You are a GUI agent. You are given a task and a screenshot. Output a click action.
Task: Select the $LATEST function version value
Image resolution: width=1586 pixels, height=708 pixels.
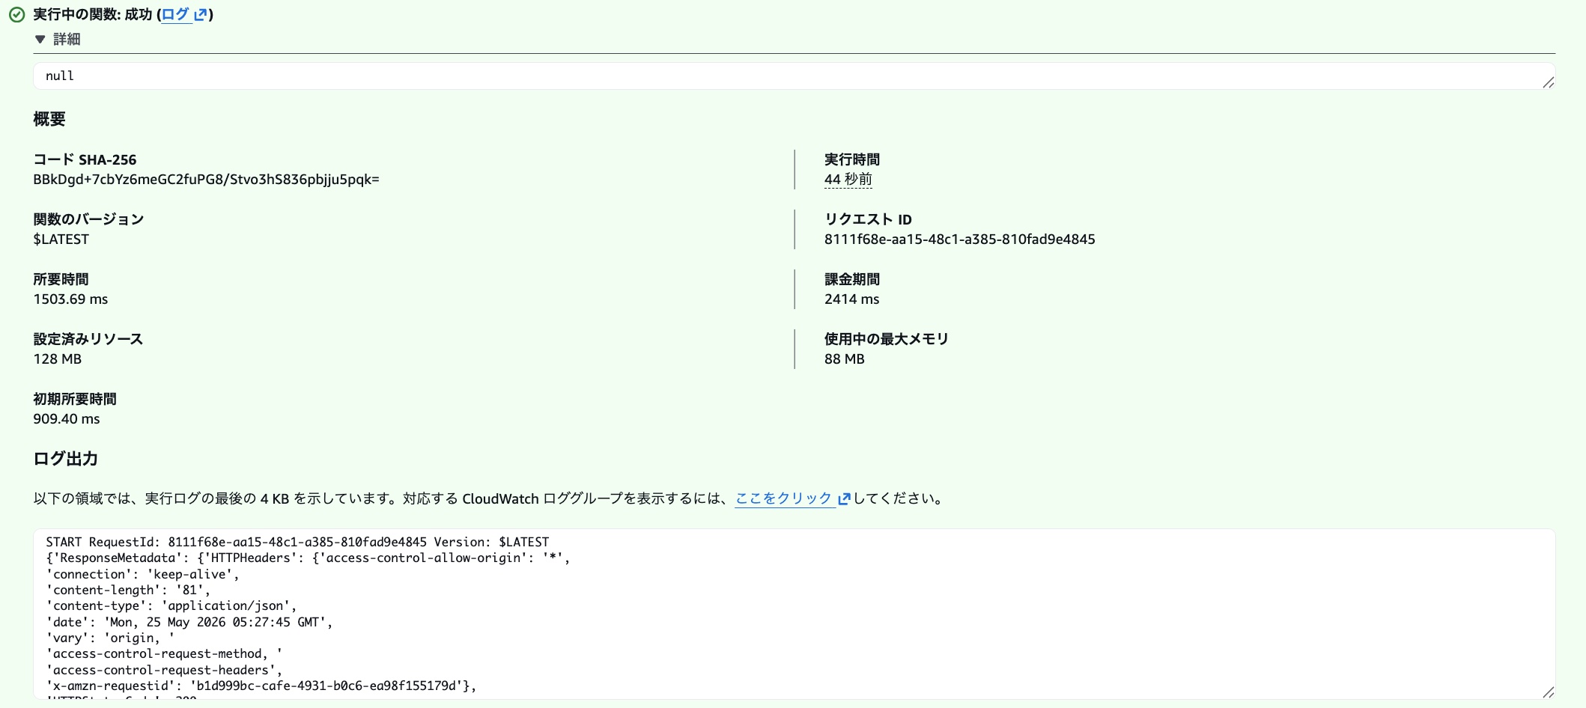click(x=61, y=239)
